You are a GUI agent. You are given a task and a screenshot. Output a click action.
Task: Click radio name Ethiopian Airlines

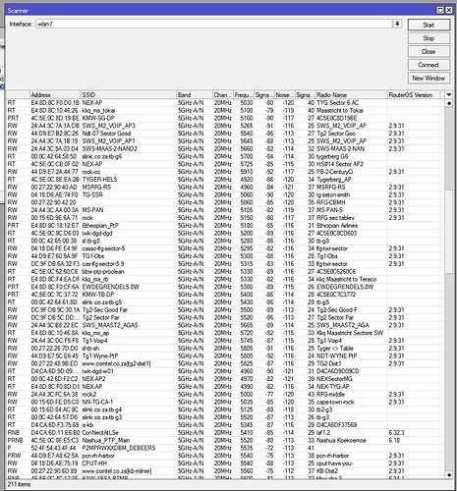(x=337, y=226)
